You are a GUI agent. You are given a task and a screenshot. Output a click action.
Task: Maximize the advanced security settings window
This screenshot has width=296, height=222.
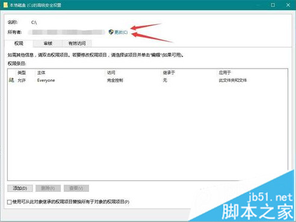[x=273, y=5]
